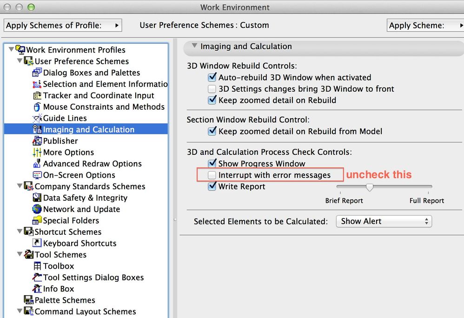Click the Brief/Full Report slider handle
The image size is (464, 318).
[370, 187]
